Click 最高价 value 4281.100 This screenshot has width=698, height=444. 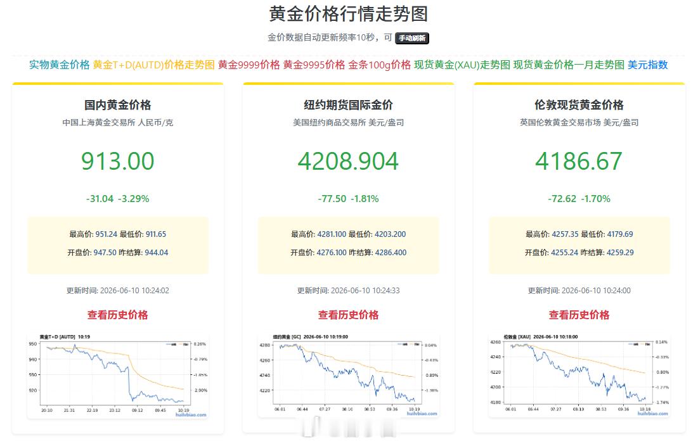(332, 234)
